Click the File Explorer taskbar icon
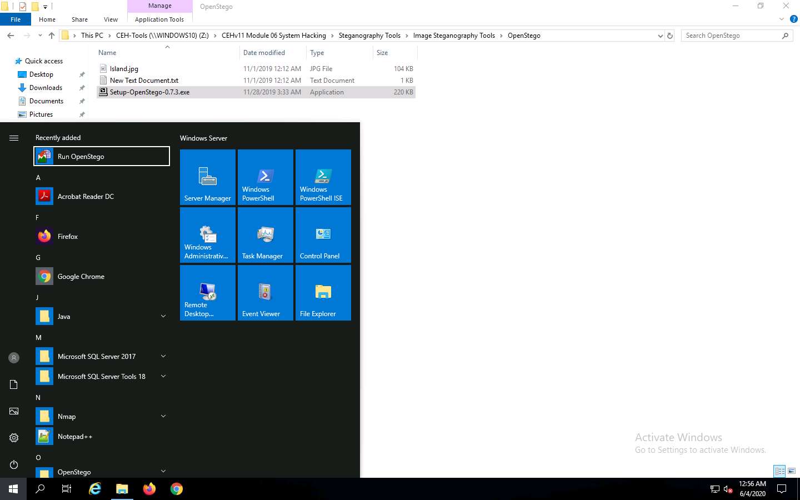 pos(122,489)
